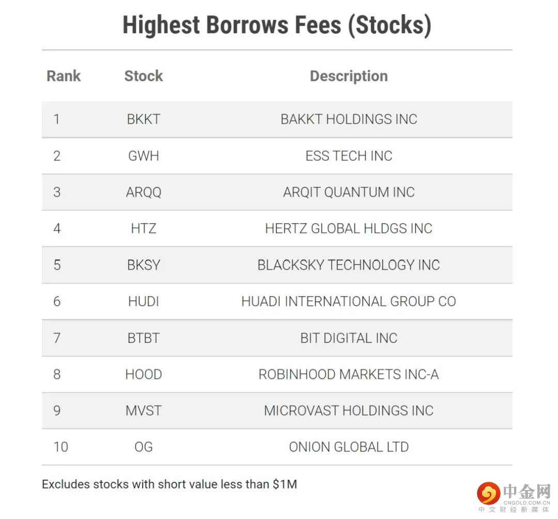This screenshot has width=558, height=519.
Task: Select the BAKKT HOLDINGS INC description
Action: pyautogui.click(x=349, y=119)
